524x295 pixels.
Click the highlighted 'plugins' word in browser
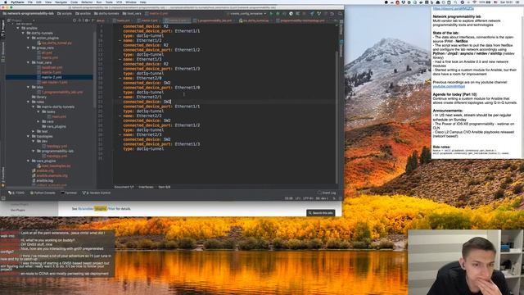100,209
